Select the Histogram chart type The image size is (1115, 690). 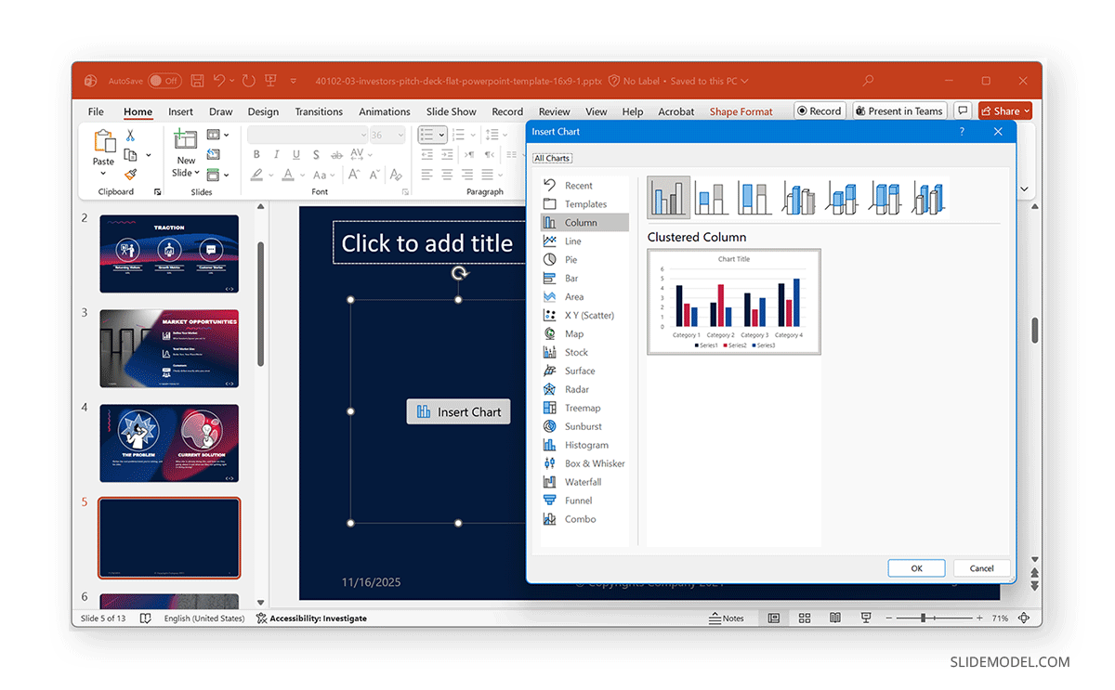point(581,445)
